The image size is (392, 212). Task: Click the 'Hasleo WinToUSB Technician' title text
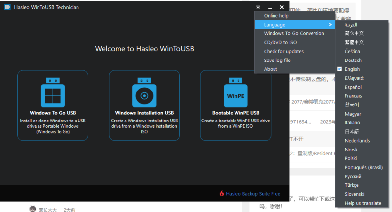[x=46, y=7]
